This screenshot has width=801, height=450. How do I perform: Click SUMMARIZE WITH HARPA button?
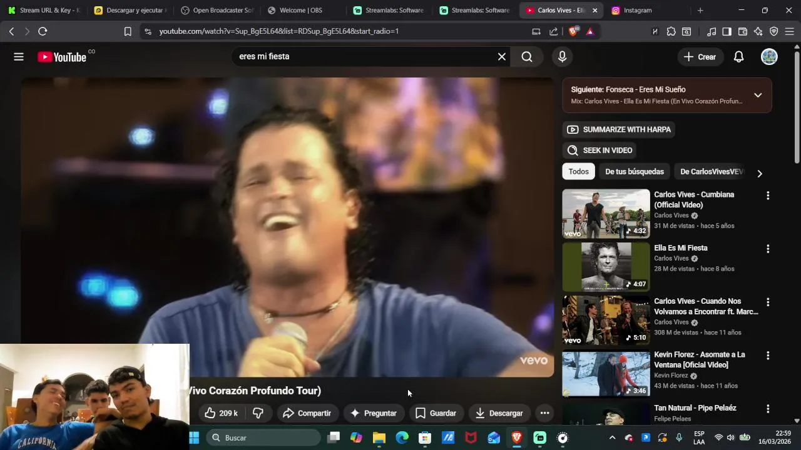click(x=619, y=130)
